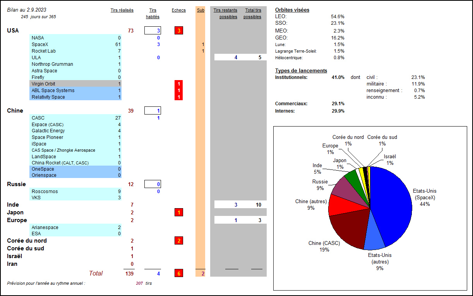
Task: Click the 'Types de lancements' heading
Action: pos(301,70)
